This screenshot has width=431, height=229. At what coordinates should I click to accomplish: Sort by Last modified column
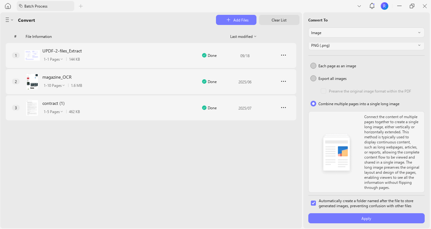pos(243,37)
